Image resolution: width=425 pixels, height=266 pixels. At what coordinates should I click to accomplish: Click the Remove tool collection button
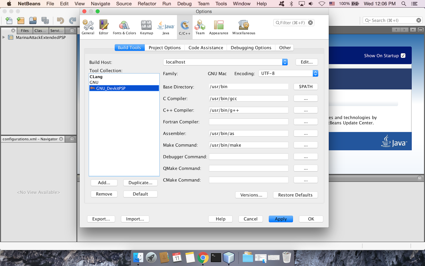pos(104,194)
